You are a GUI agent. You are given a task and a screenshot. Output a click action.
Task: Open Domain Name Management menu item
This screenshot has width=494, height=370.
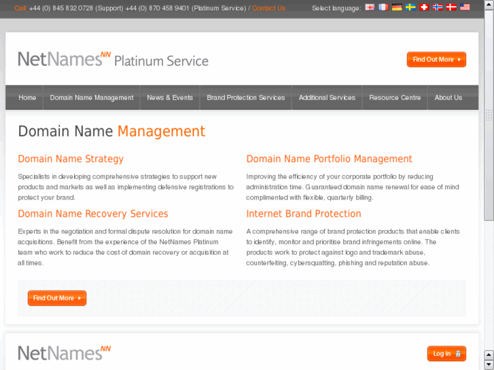92,98
